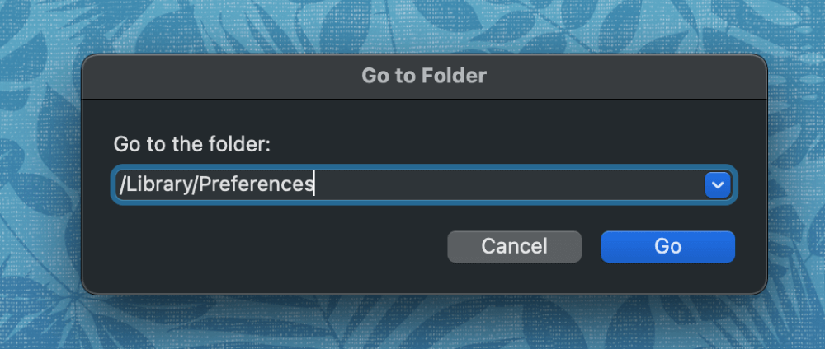Click the blank dialog area beside Cancel
The width and height of the screenshot is (825, 349).
[x=279, y=247]
